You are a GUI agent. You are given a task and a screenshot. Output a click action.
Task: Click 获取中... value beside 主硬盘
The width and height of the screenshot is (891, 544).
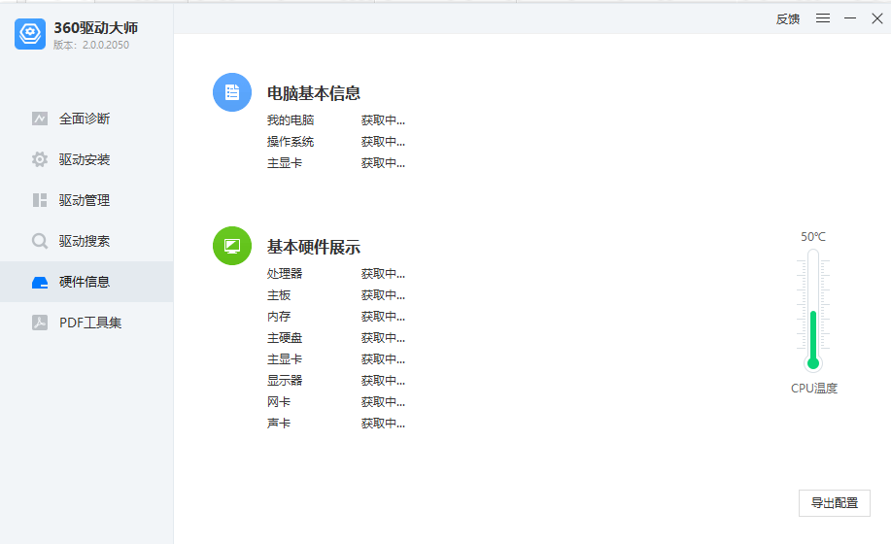[383, 338]
